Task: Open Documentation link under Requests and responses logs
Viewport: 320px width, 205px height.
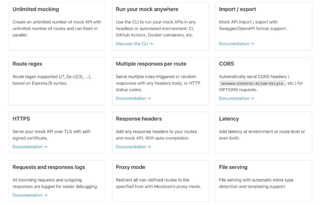Action: click(30, 195)
